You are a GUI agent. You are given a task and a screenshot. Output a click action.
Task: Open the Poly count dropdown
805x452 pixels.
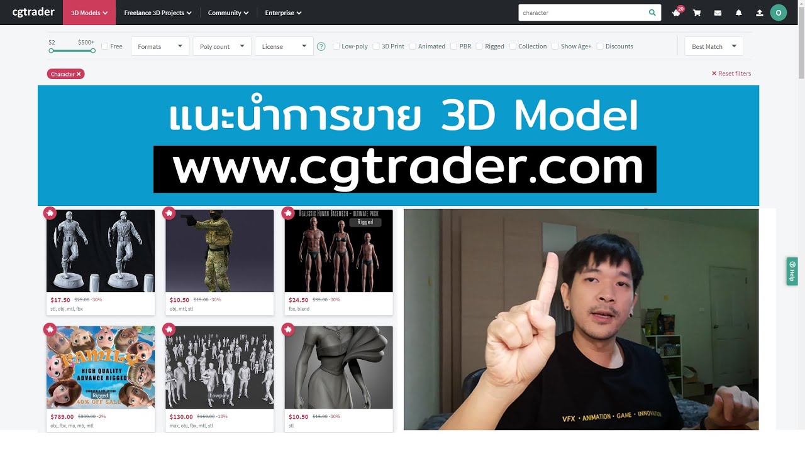point(222,46)
